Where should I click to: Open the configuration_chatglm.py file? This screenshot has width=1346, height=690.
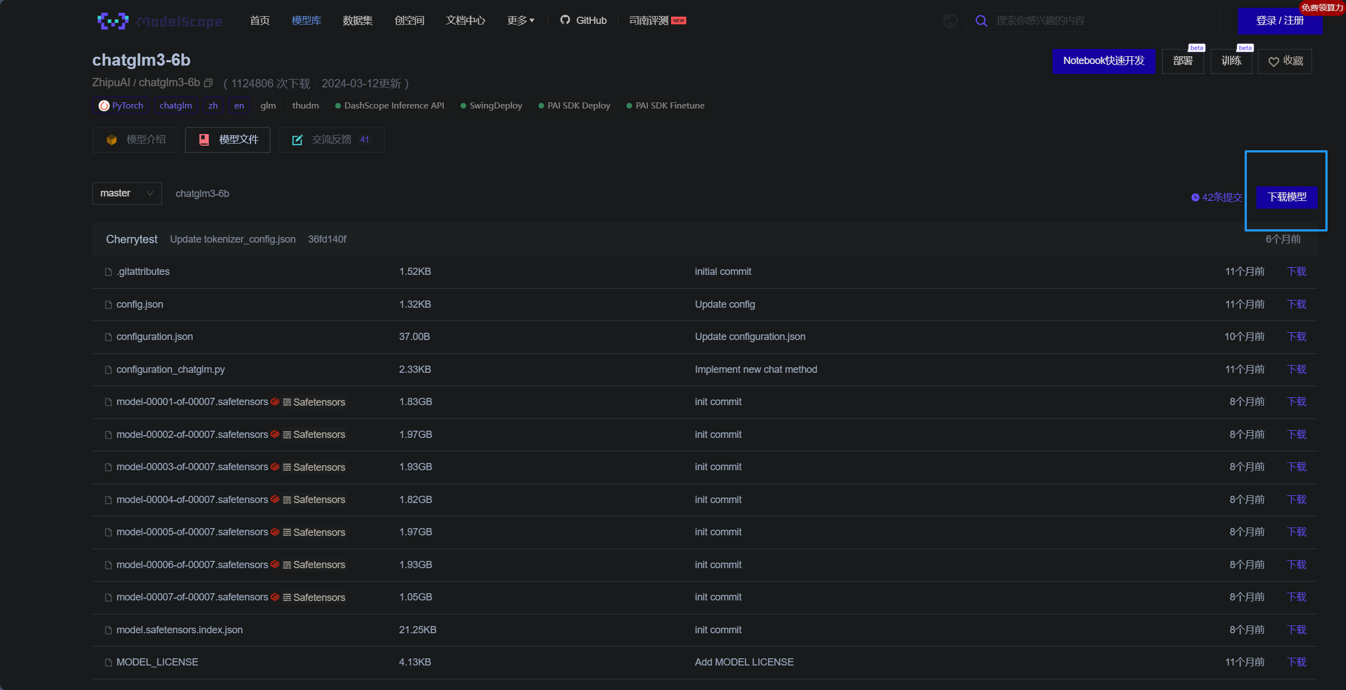coord(170,369)
